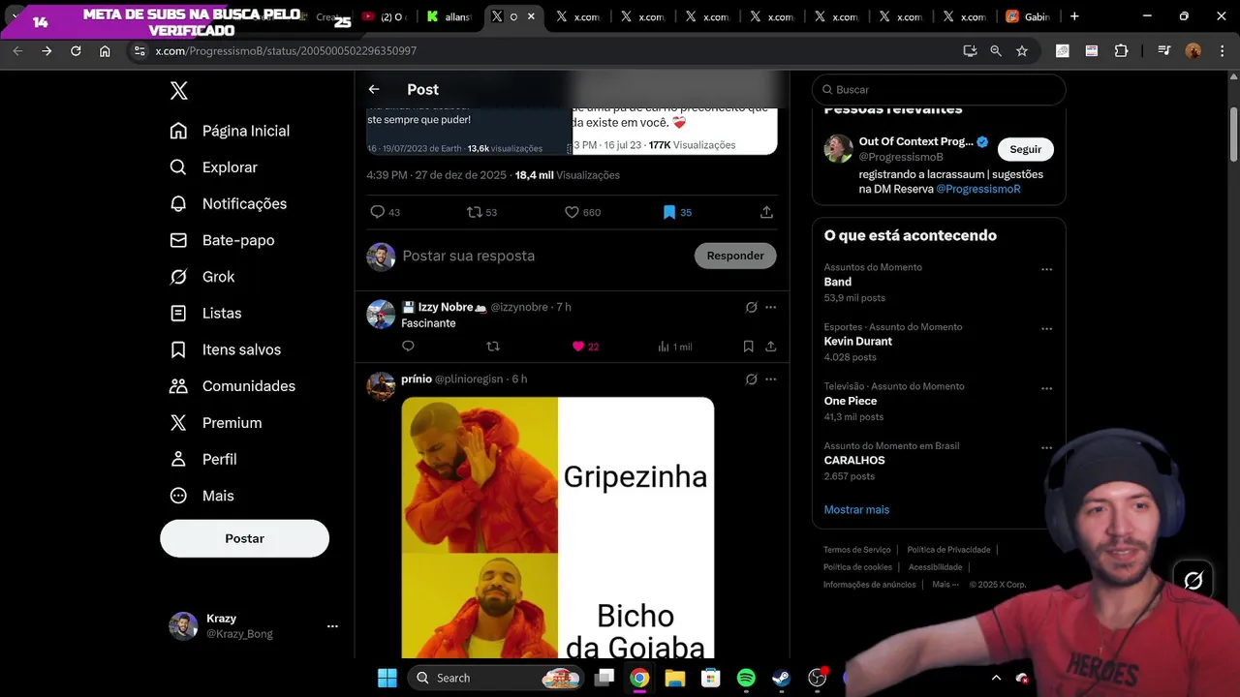The image size is (1240, 697).
Task: Switch to the Gabin browser tab
Action: pos(1027,16)
